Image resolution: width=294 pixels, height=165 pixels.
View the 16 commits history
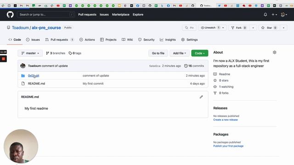click(194, 66)
